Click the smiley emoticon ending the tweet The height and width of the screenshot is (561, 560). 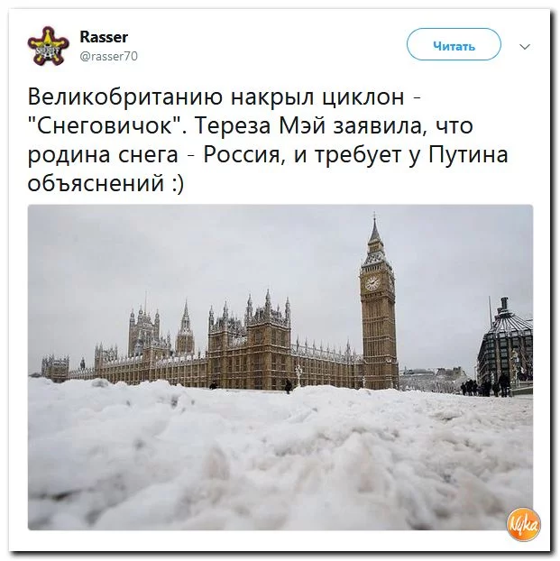click(178, 185)
